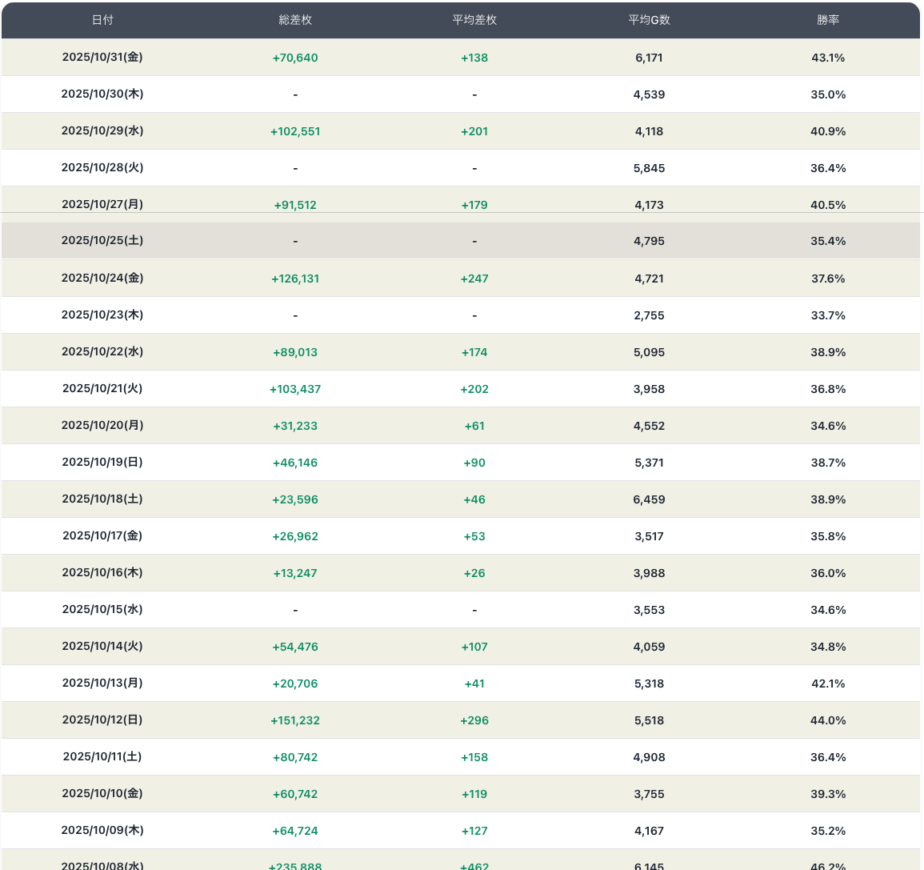Screen dimensions: 924x870
Task: Sort by the 総差枚 column header
Action: click(295, 20)
